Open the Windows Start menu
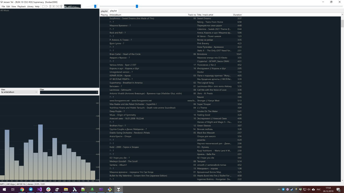344x193 pixels. (x=4, y=189)
